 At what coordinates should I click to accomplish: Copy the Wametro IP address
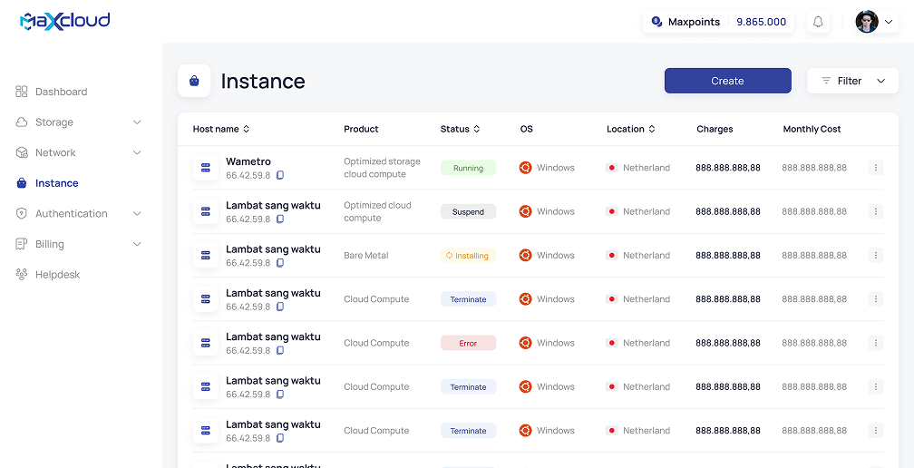pyautogui.click(x=280, y=175)
